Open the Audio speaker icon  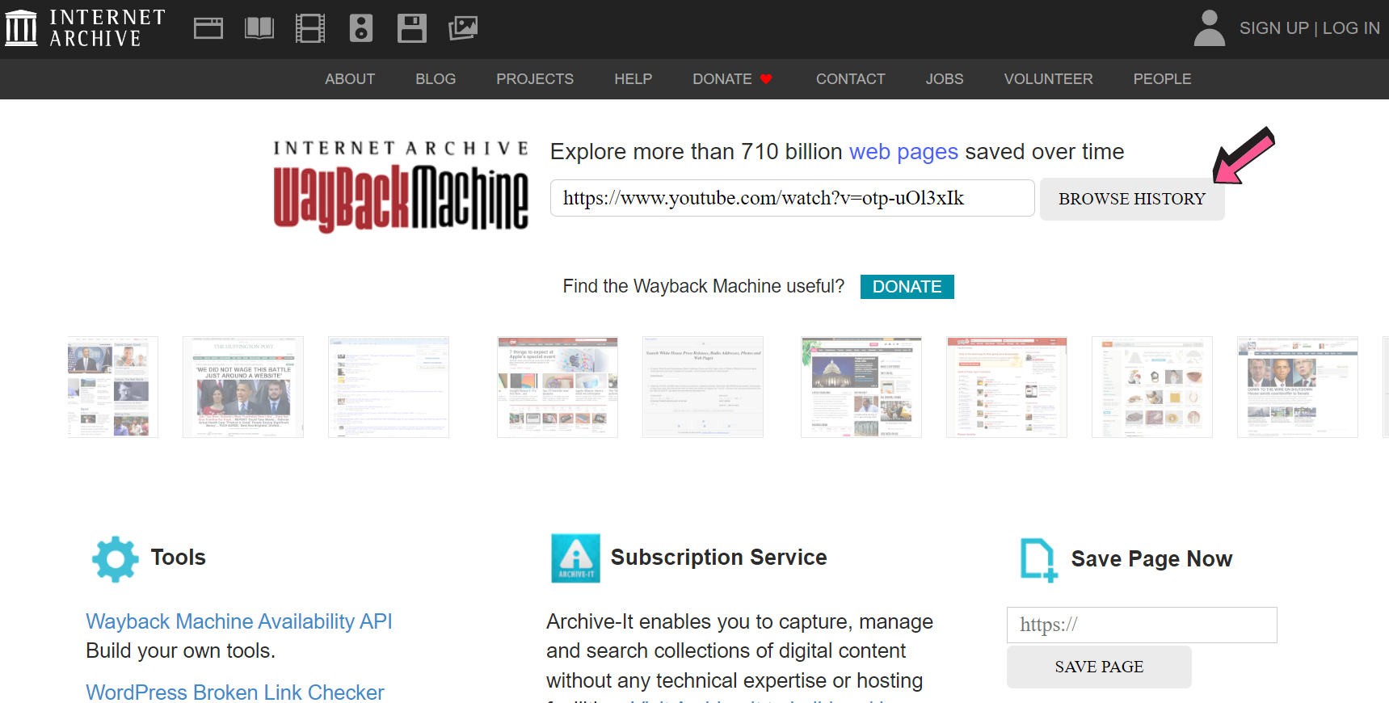pos(360,28)
